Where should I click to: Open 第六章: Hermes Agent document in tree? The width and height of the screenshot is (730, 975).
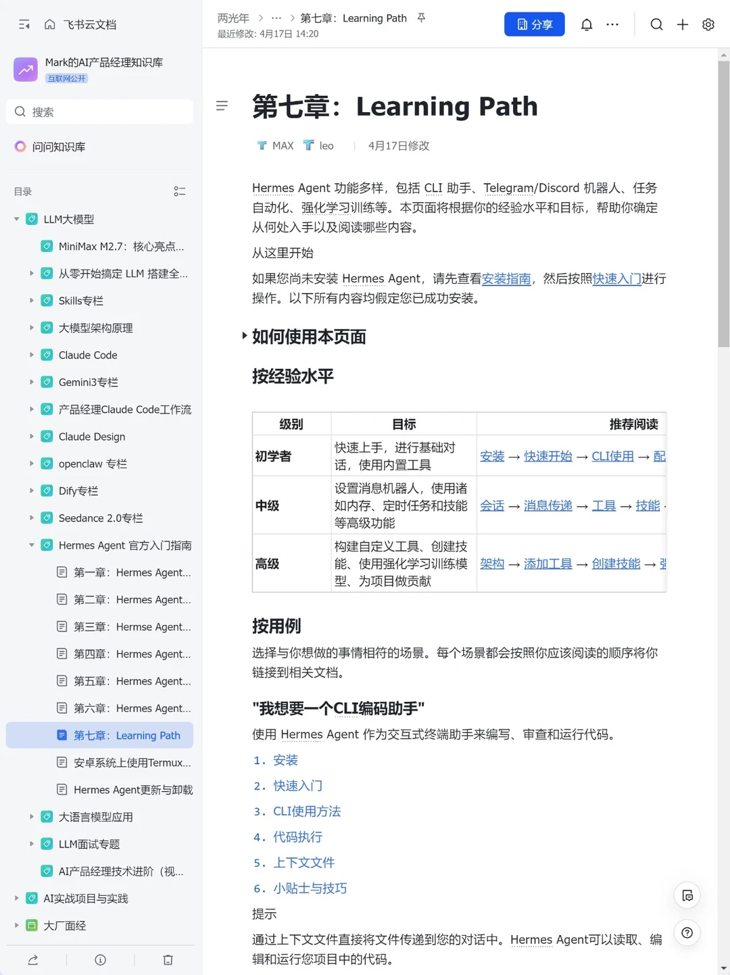[124, 708]
